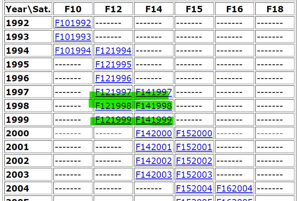The width and height of the screenshot is (298, 201).
Task: Select the 2001 year row label
Action: (28, 147)
